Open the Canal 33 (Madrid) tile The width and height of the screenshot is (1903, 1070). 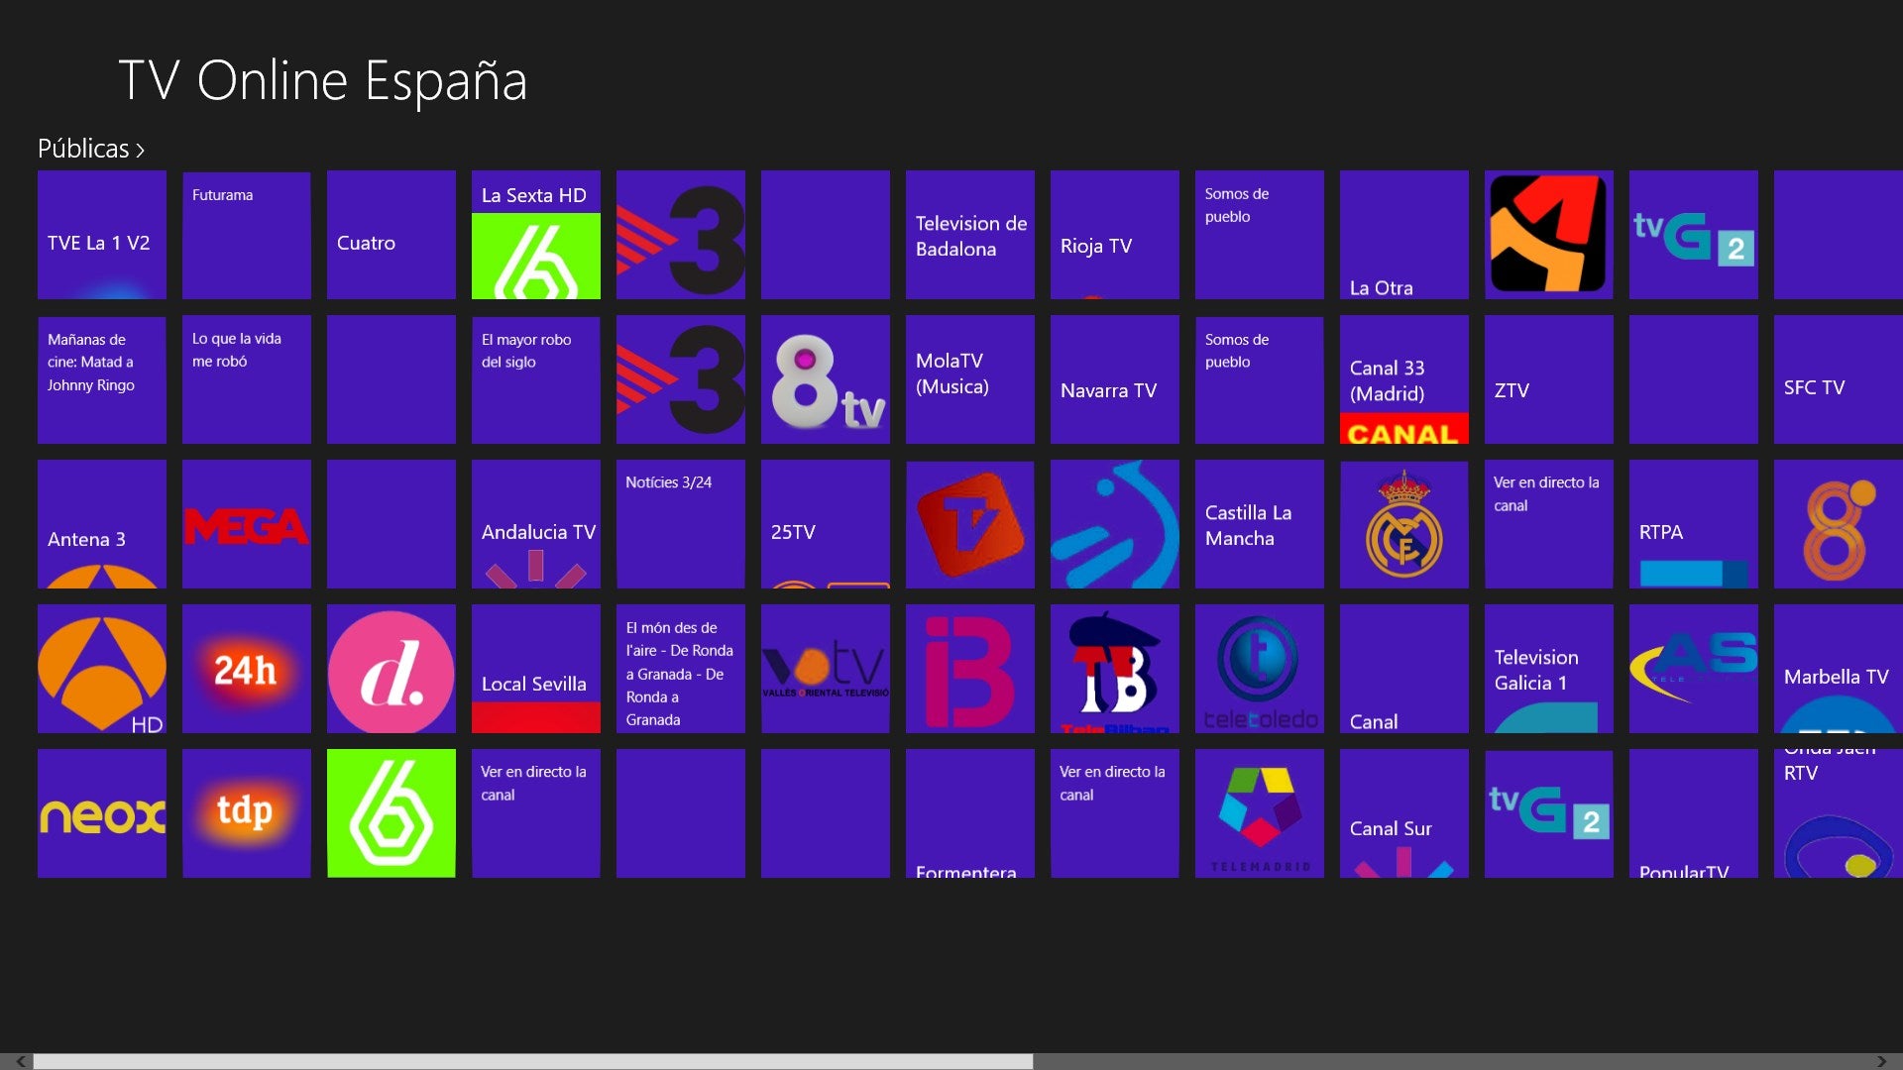1404,379
